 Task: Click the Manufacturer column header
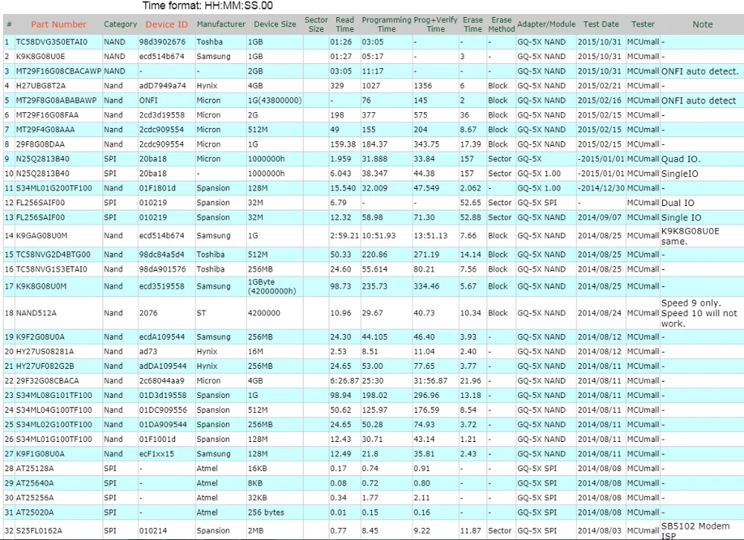[x=221, y=25]
